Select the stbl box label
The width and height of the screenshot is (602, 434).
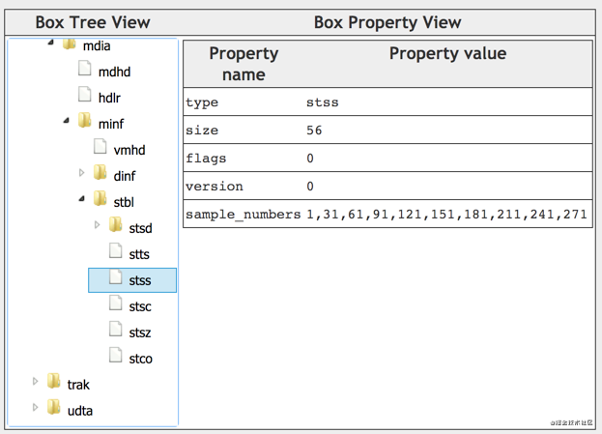tap(124, 202)
